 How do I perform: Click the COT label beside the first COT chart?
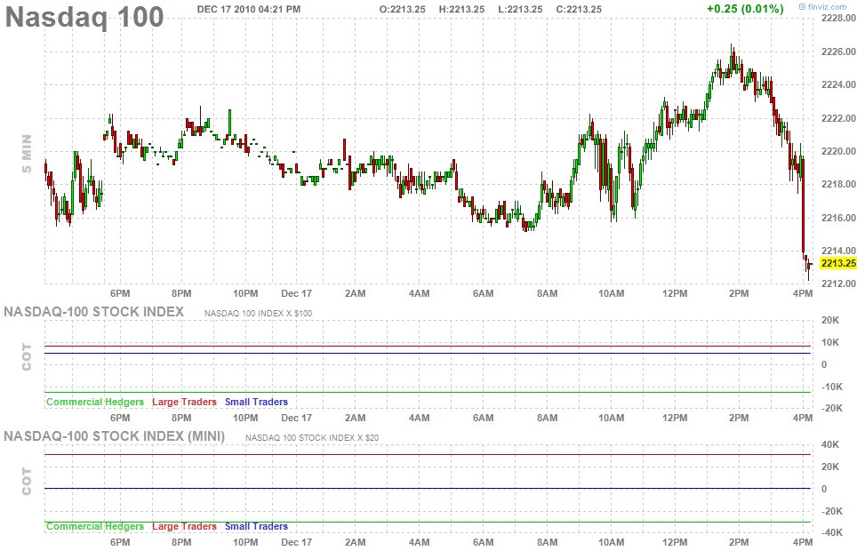pos(27,357)
